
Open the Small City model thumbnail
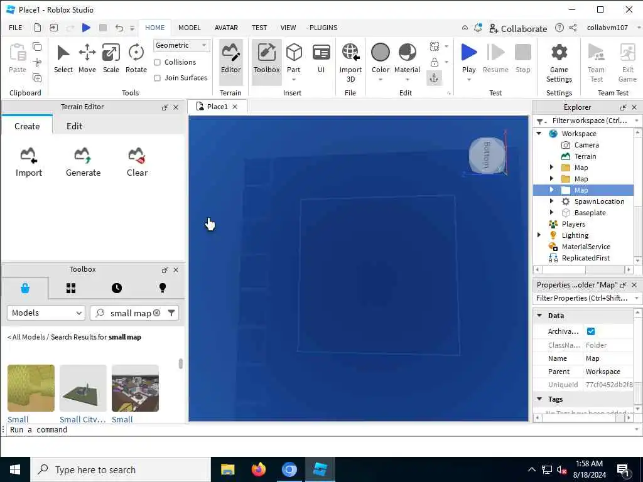83,388
